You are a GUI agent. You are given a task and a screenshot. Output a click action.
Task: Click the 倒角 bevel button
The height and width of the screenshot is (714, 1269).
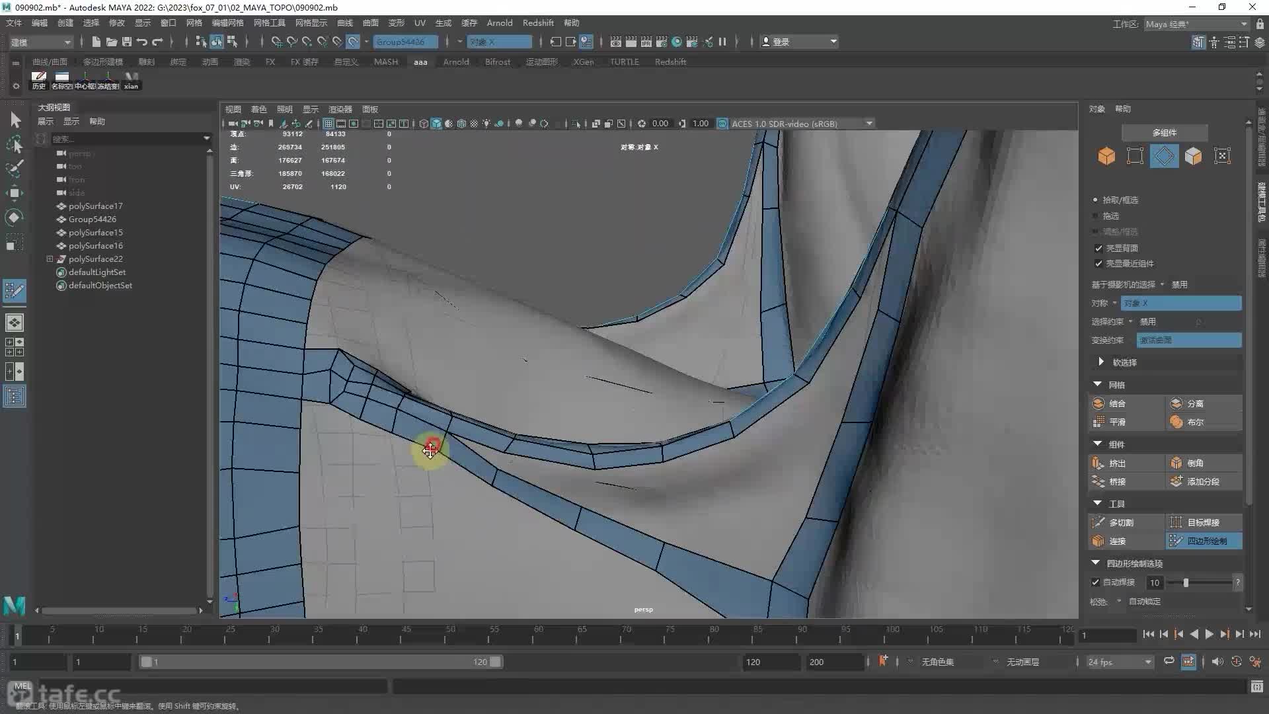coord(1204,463)
